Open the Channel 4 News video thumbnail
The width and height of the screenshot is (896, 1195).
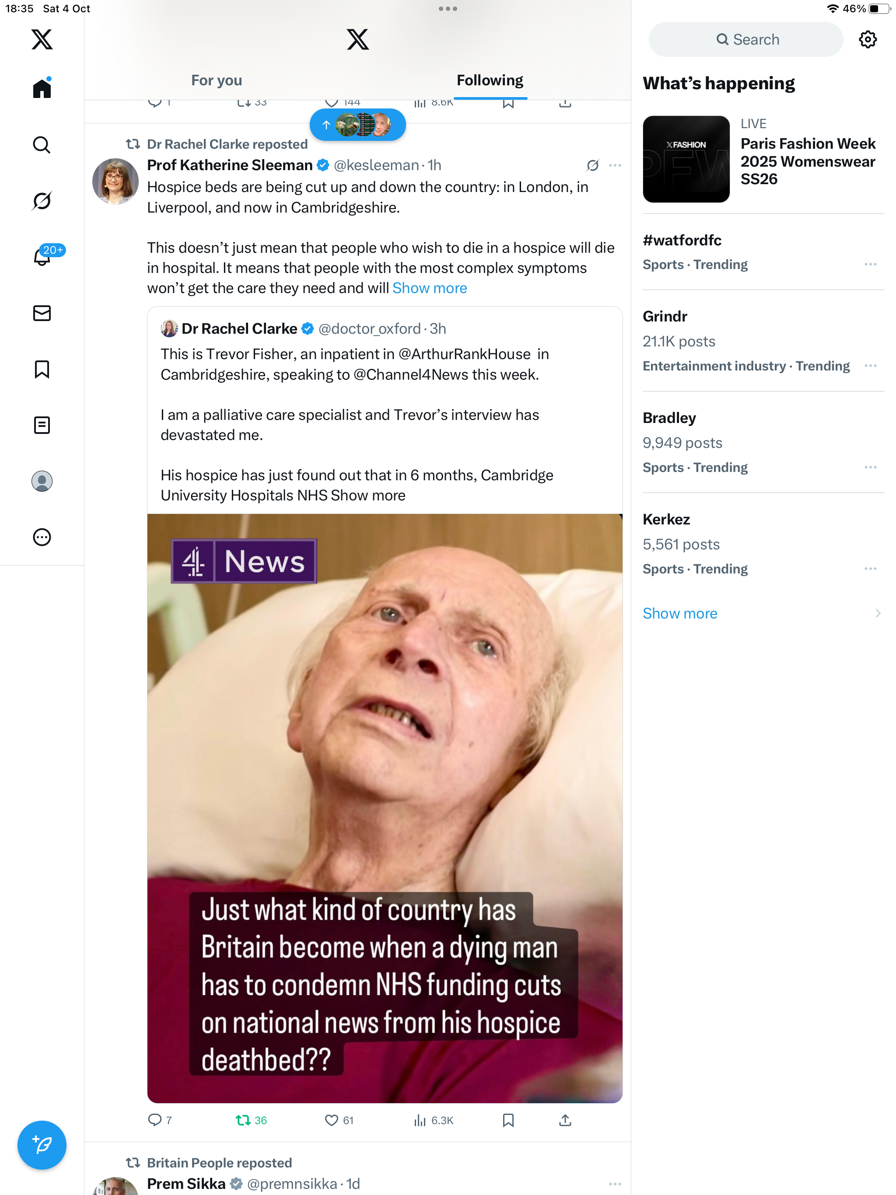coord(385,807)
